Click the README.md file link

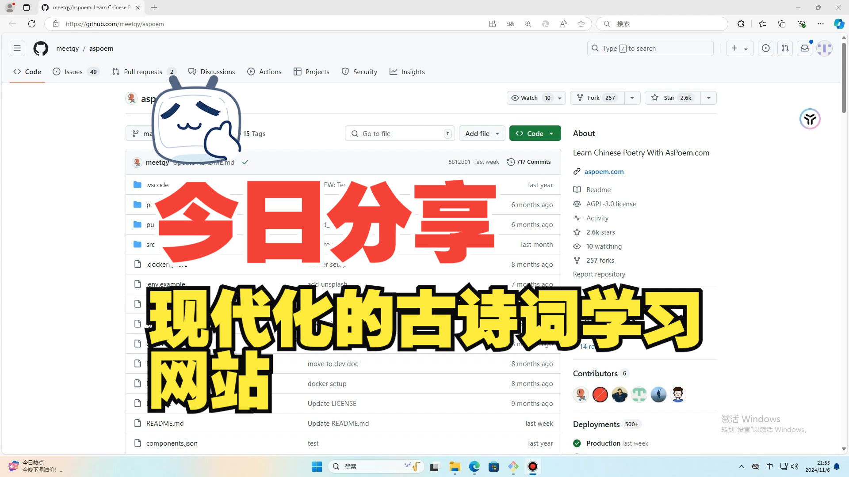tap(165, 423)
